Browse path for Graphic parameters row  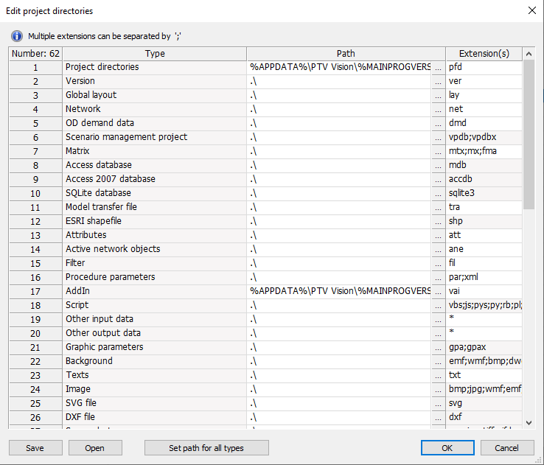click(438, 347)
